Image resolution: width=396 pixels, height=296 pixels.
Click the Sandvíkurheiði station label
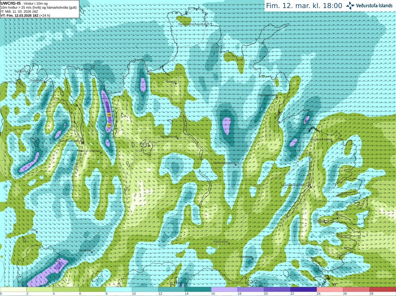267,95
